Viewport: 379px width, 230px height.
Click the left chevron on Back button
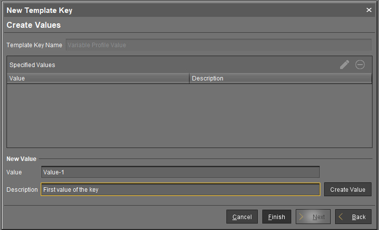coord(342,217)
